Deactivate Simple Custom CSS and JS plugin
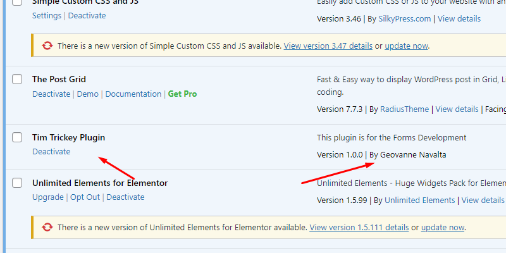Screen dimensions: 506x253 (x=87, y=15)
